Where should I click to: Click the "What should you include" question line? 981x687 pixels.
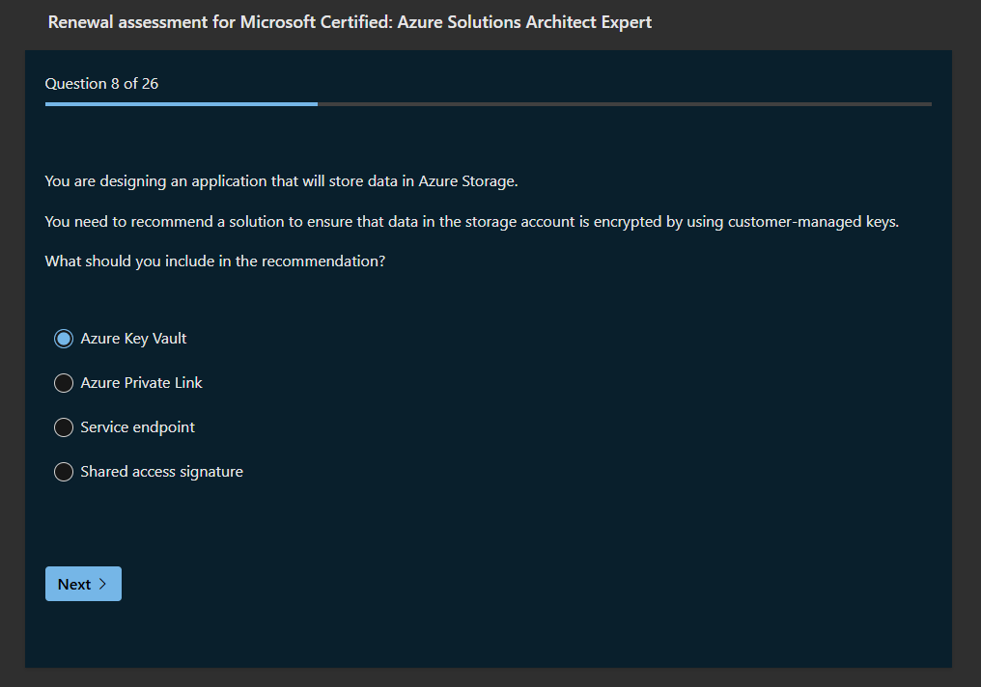point(215,261)
